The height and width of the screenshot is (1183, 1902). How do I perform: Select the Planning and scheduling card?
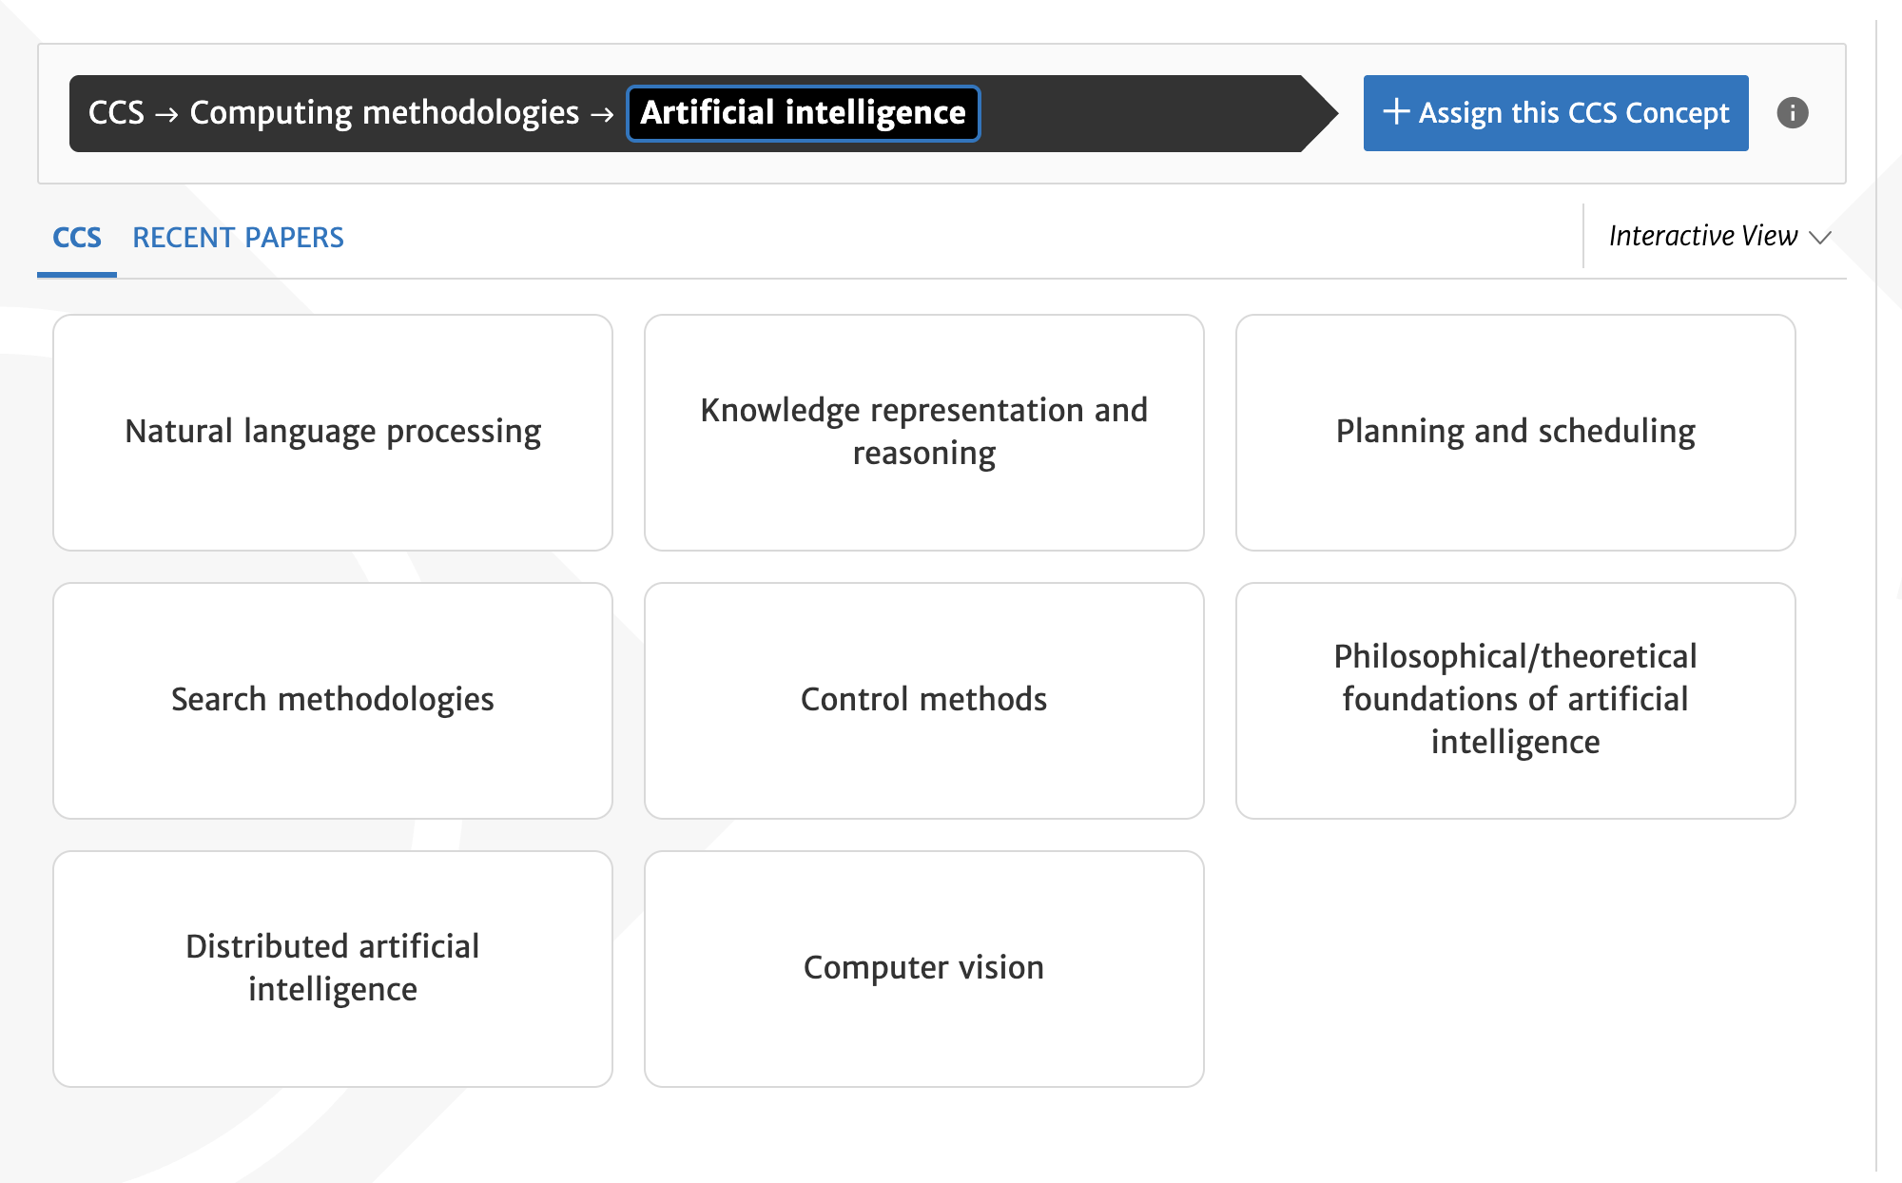1515,433
